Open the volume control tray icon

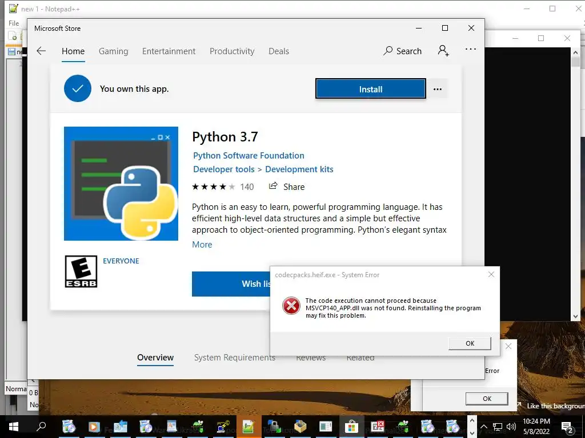(511, 427)
